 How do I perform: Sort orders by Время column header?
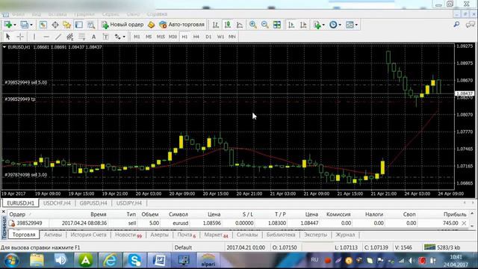click(98, 214)
